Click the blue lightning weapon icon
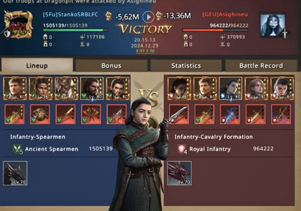Image resolution: width=301 pixels, height=211 pixels. [x=230, y=114]
